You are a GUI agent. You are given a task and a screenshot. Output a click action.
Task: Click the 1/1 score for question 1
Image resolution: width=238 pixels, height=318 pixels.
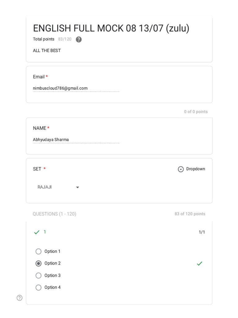click(x=202, y=232)
